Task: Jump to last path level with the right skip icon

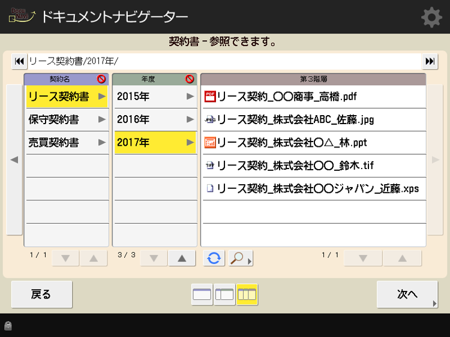Action: pos(430,61)
